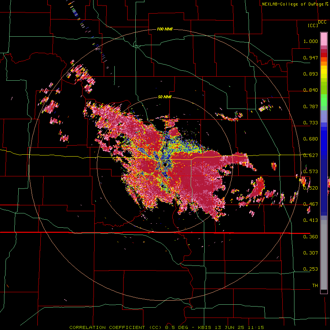330x330 pixels.
Task: Select the 0.573 scale value
Action: coord(311,172)
